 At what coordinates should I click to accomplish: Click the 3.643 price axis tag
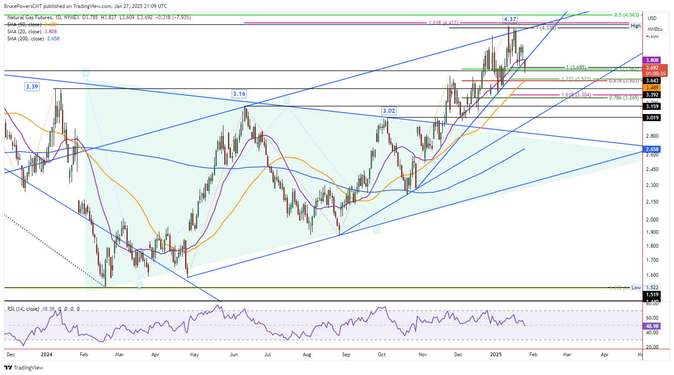(x=652, y=81)
